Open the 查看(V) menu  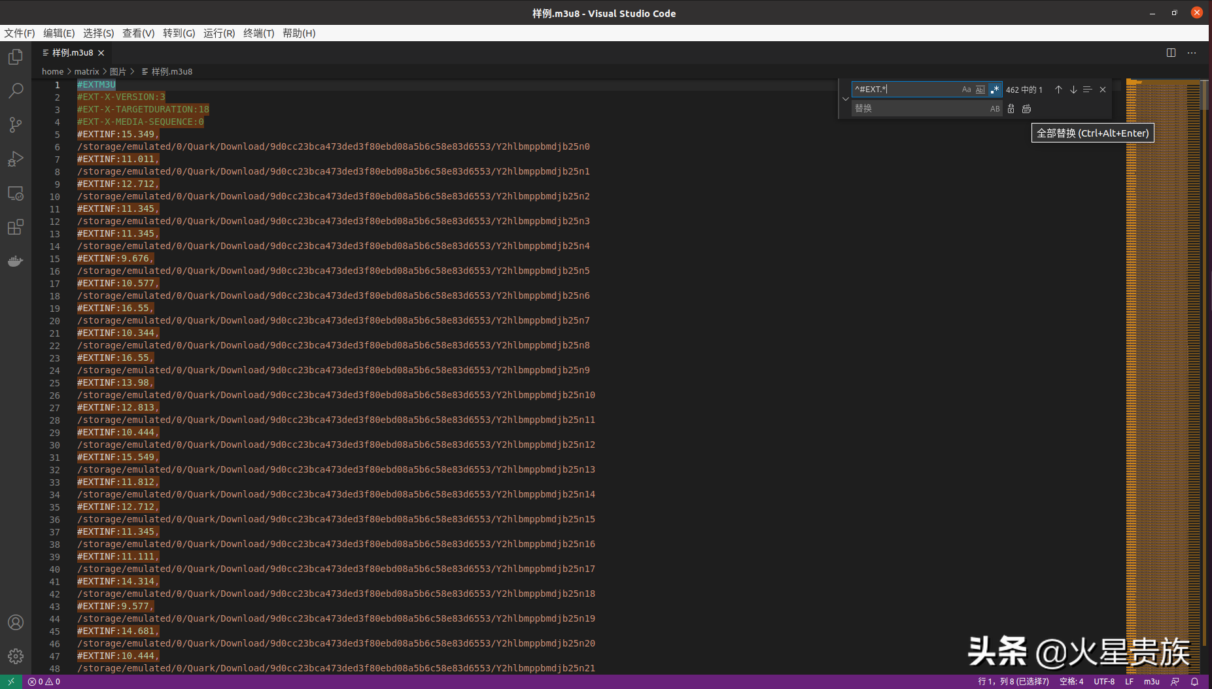pos(139,33)
